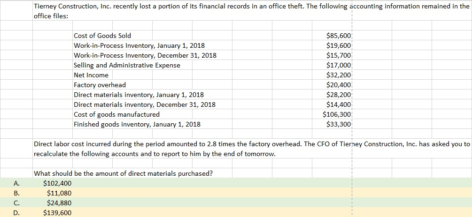Viewport: 472px width, 217px height.
Task: Select the $14,400 value cell
Action: click(x=338, y=105)
